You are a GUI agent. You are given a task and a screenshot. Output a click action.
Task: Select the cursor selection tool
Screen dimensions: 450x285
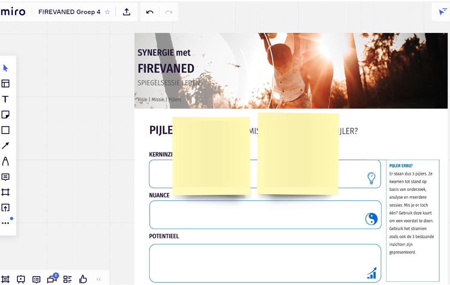[x=6, y=68]
